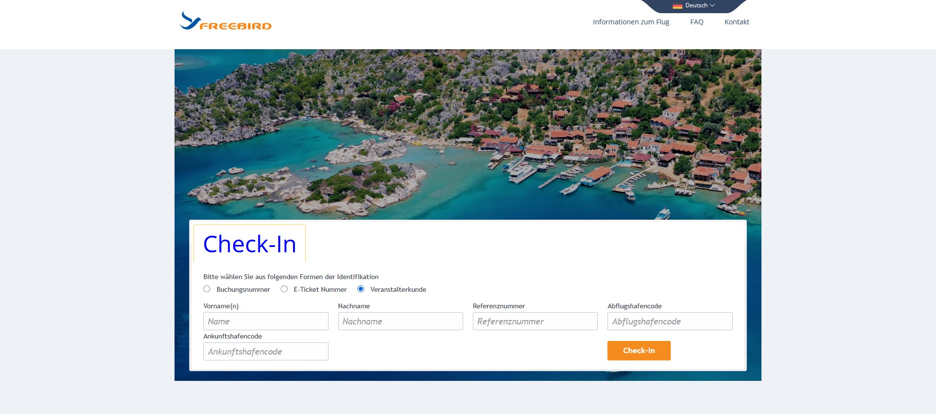Go to the Kontakt page
Viewport: 936px width, 414px height.
coord(737,22)
